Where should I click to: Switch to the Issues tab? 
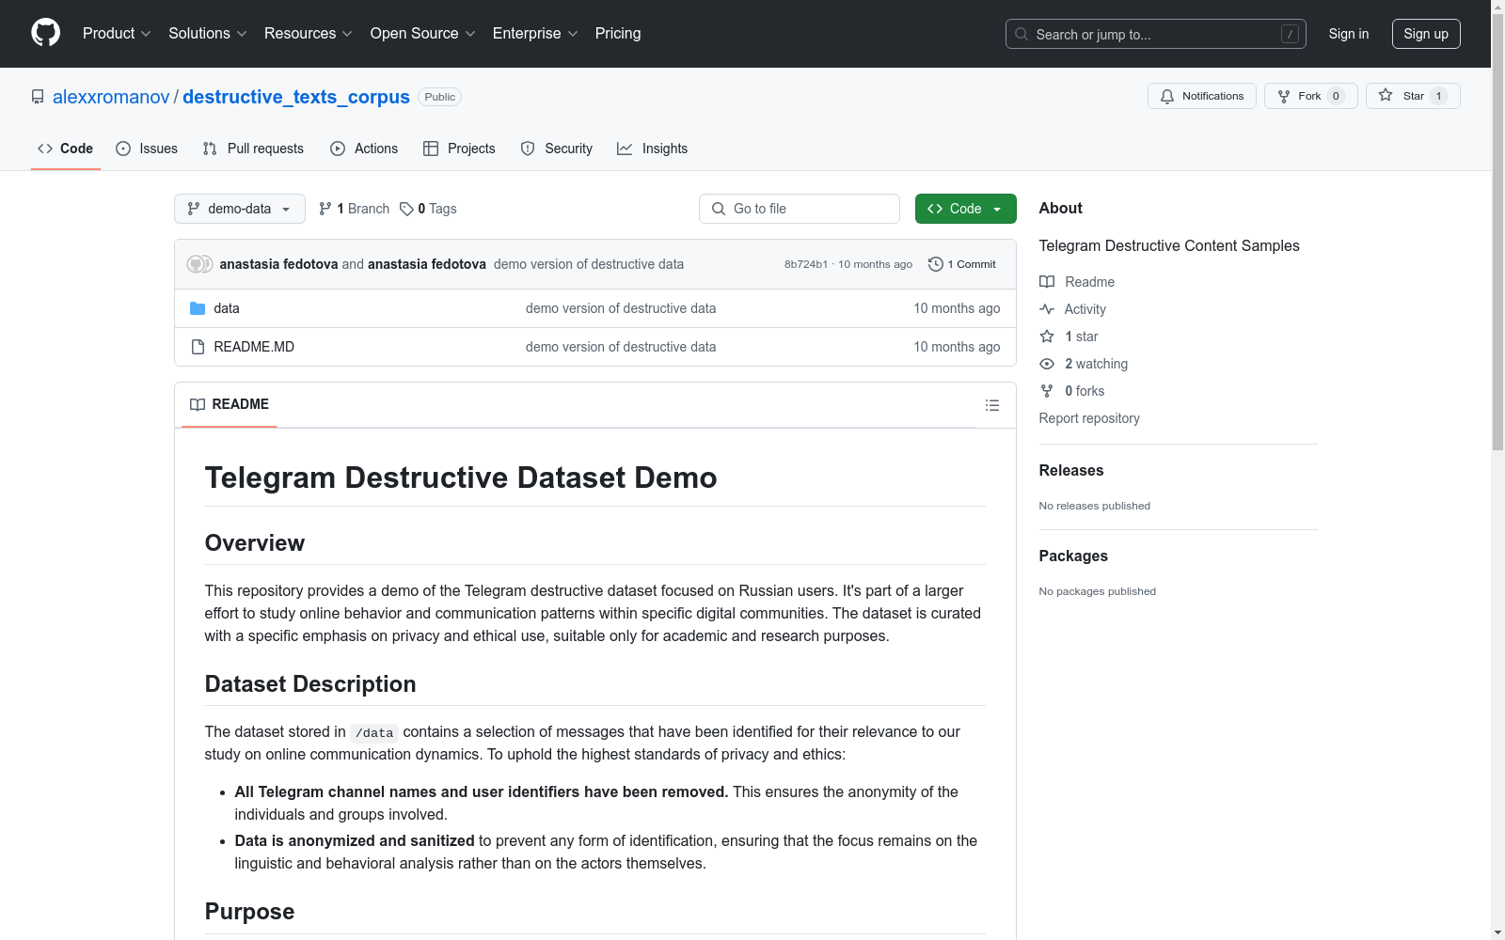147,149
